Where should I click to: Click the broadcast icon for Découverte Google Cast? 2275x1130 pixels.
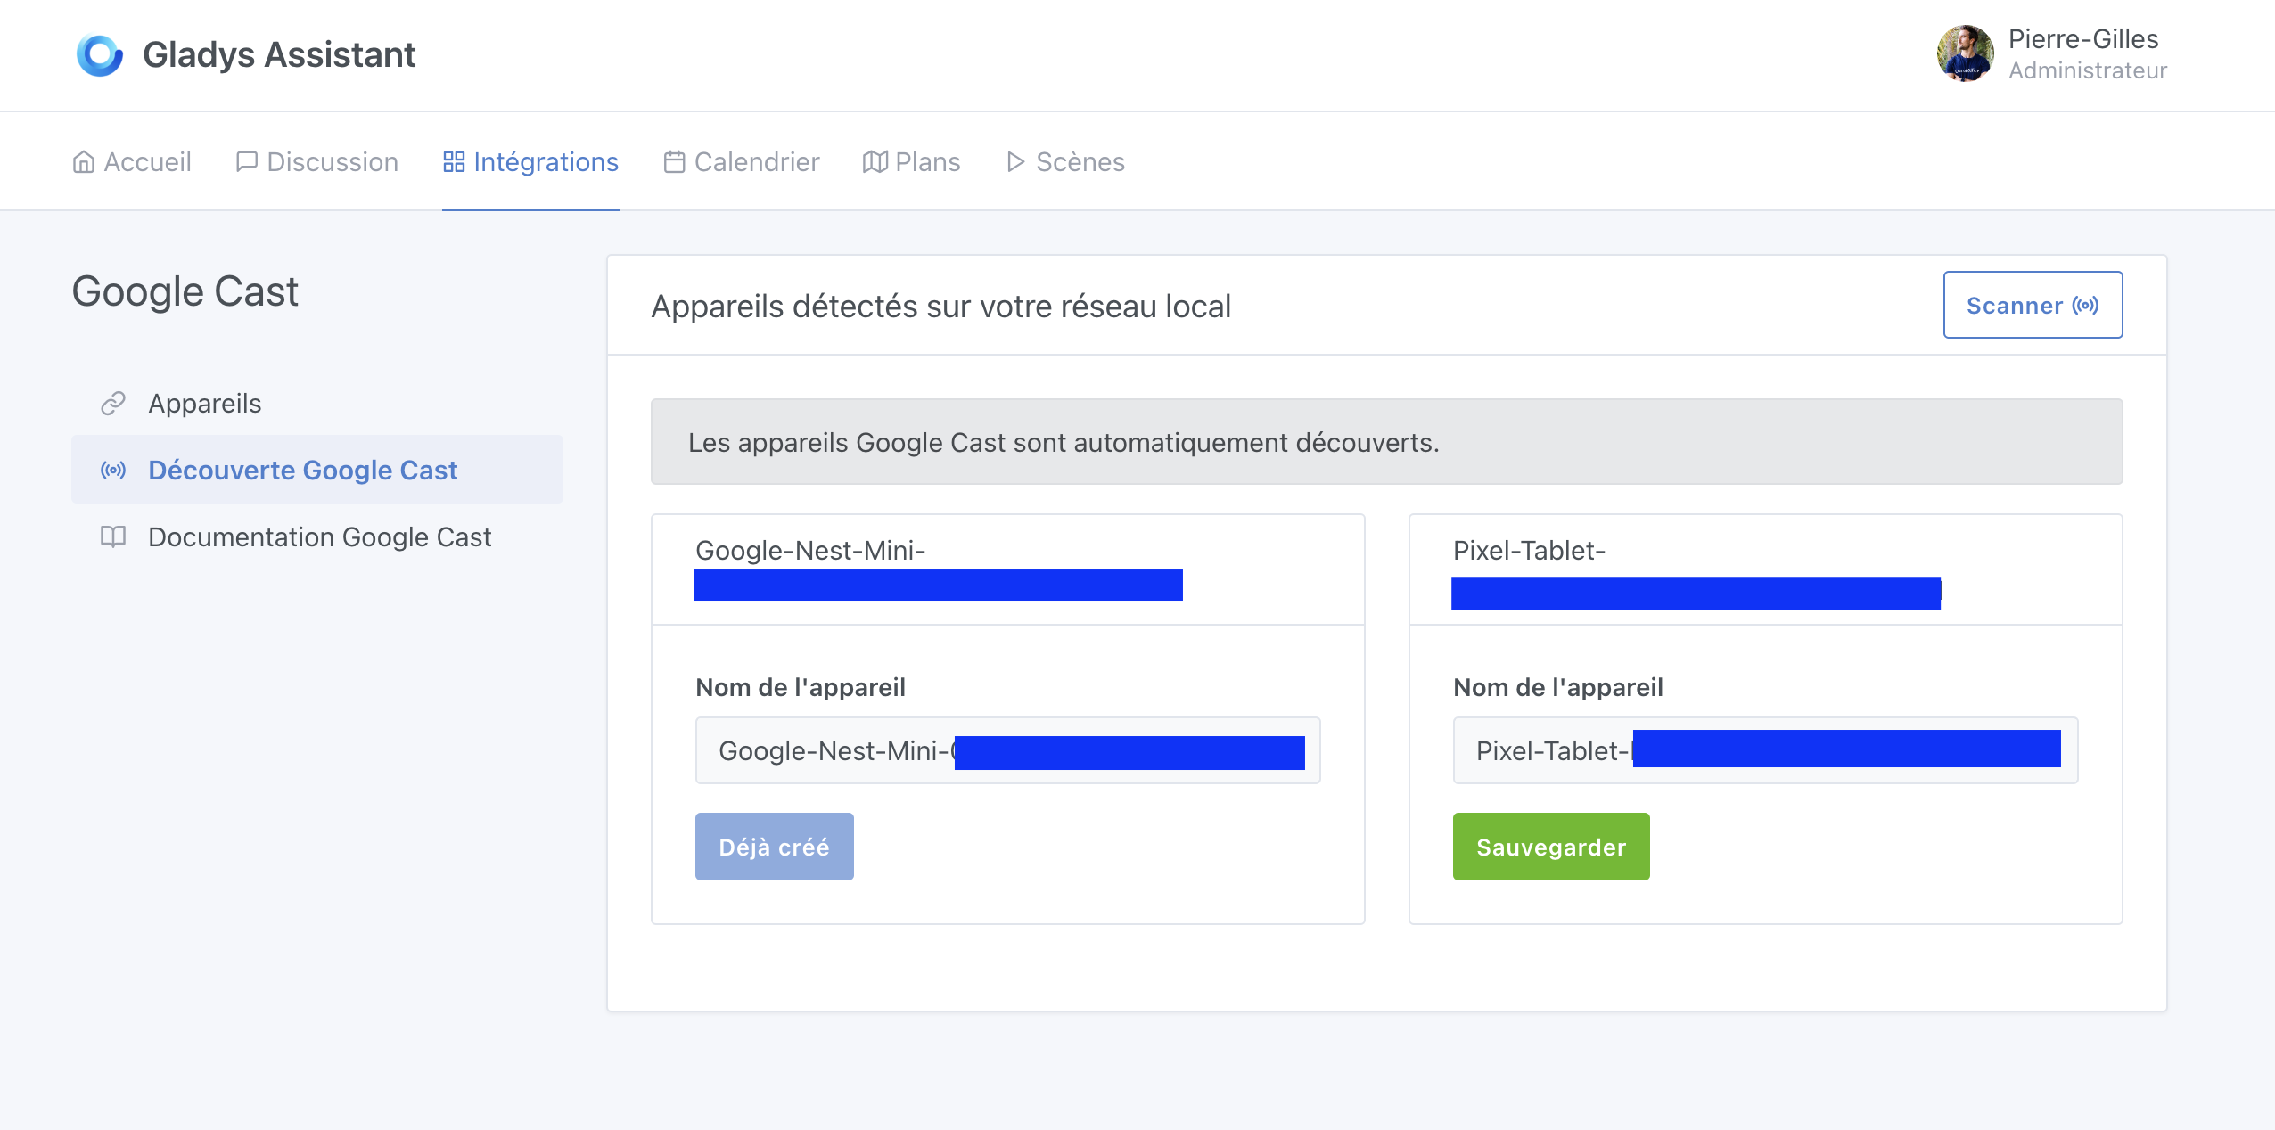(x=113, y=471)
